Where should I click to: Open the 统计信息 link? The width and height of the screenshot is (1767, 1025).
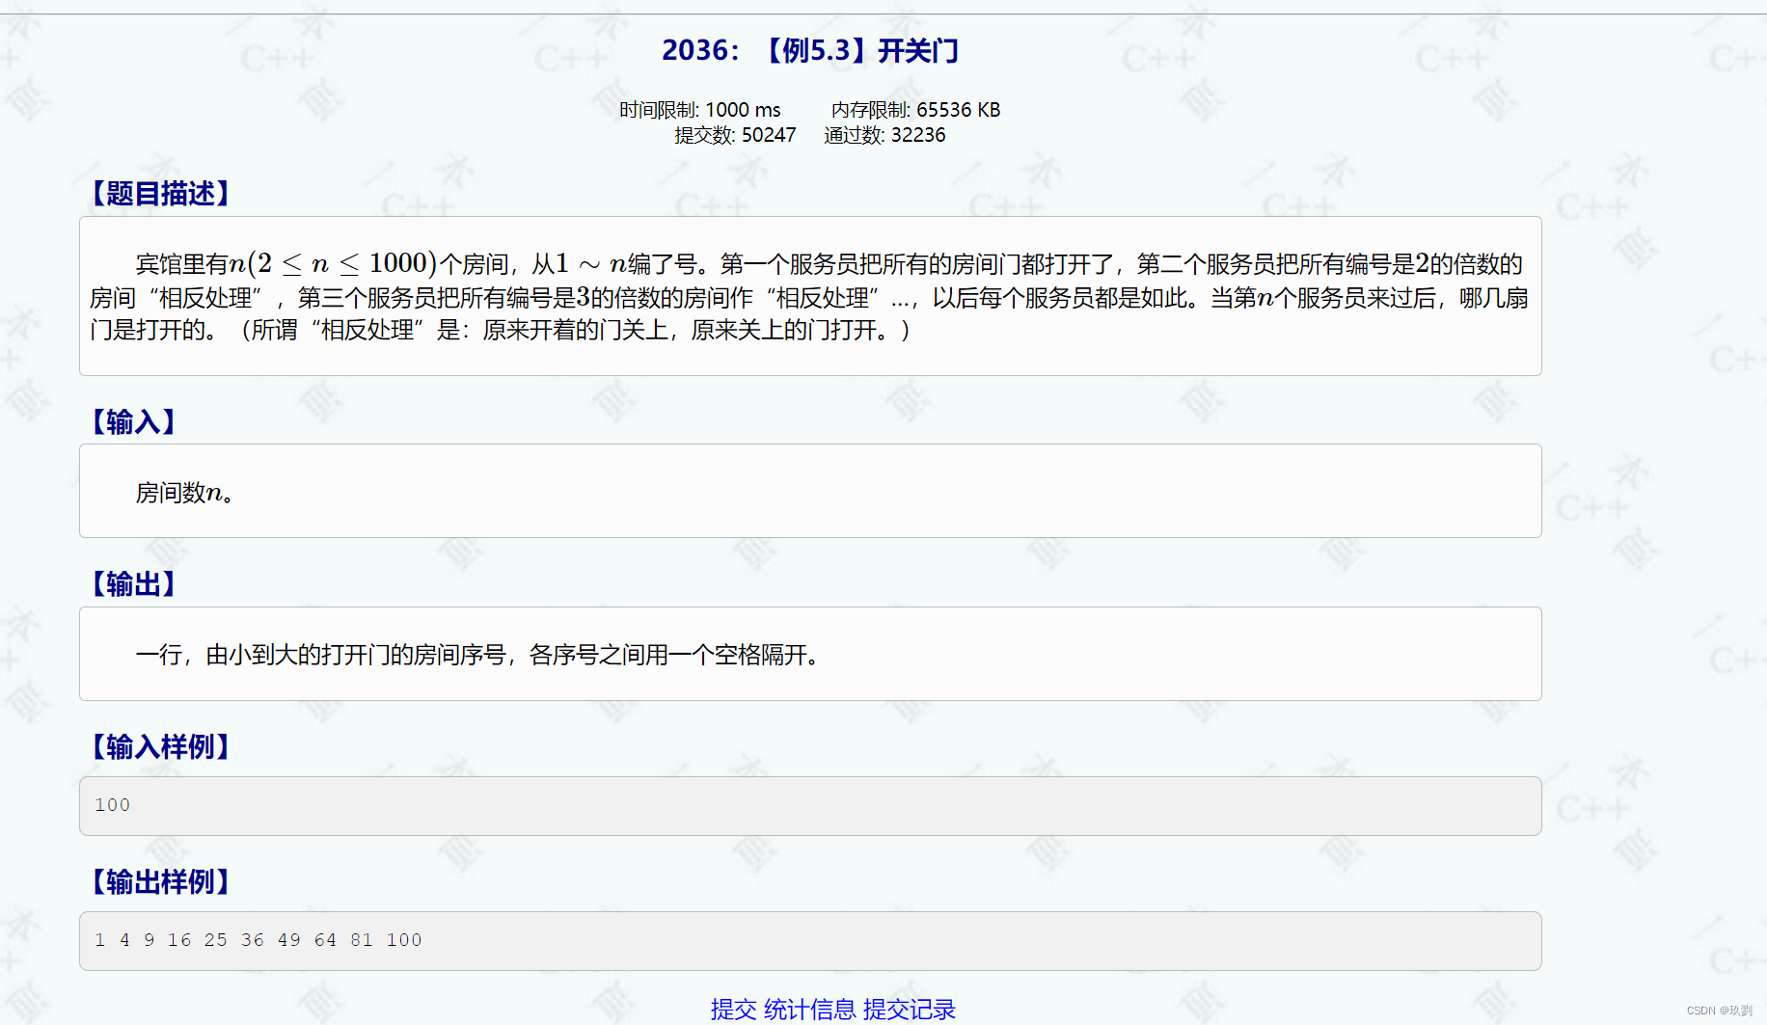click(810, 1009)
